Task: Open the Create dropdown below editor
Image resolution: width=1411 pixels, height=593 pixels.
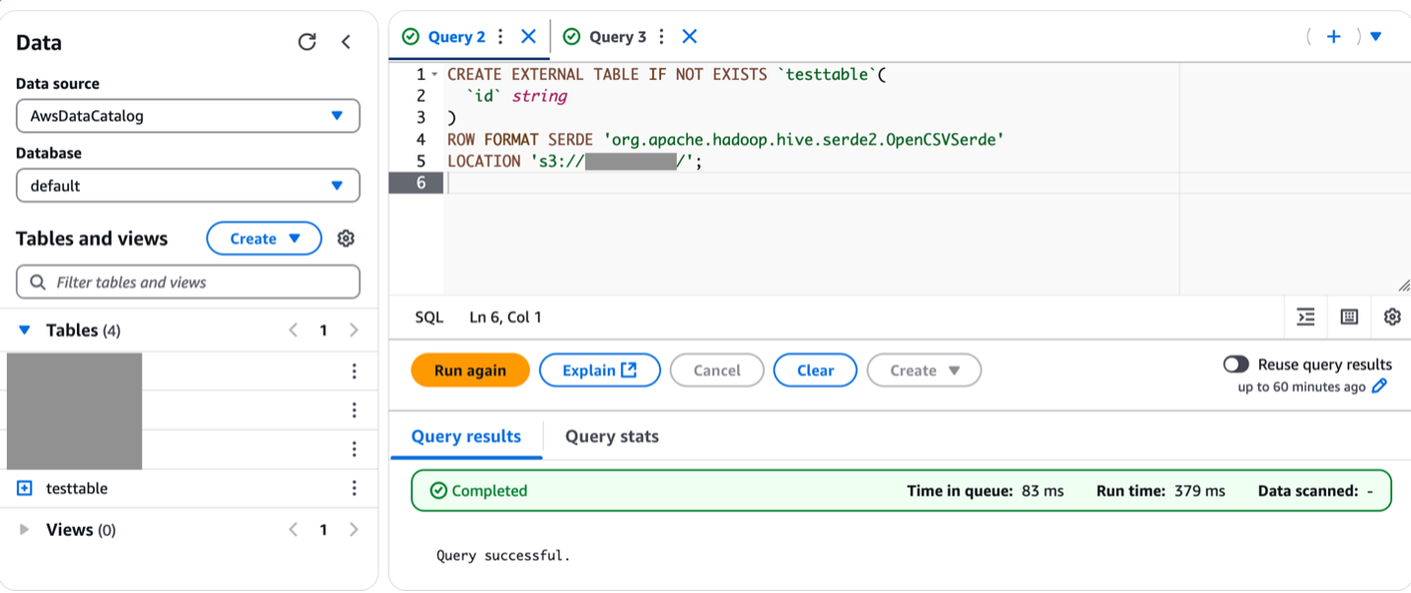Action: pos(924,370)
